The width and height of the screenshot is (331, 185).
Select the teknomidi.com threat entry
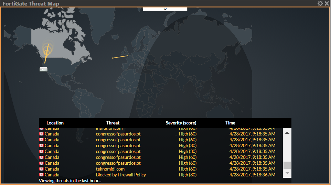pyautogui.click(x=110, y=169)
